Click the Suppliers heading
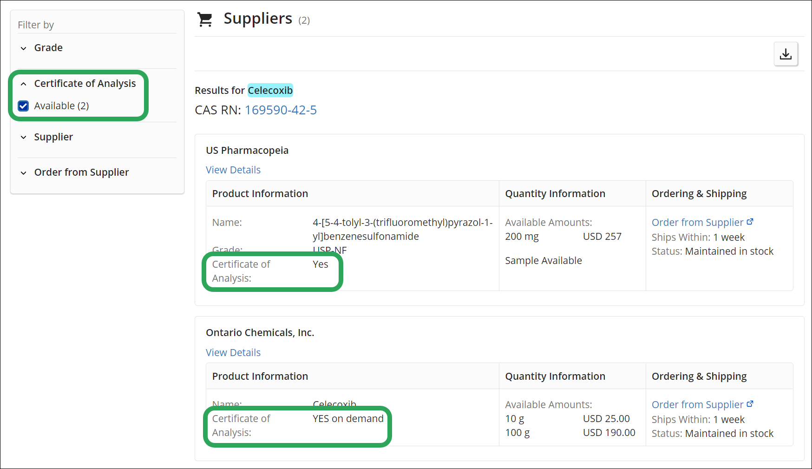The height and width of the screenshot is (469, 812). click(x=258, y=19)
